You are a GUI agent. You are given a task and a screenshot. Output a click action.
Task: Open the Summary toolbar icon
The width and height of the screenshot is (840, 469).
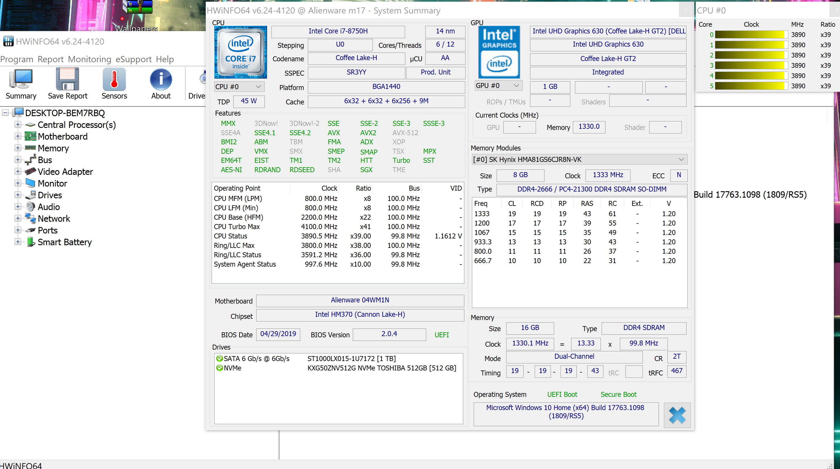[x=21, y=79]
